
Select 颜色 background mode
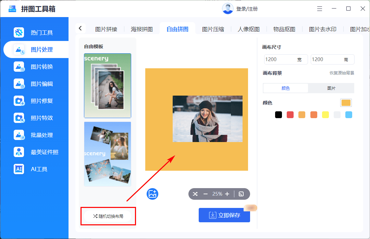tap(285, 88)
